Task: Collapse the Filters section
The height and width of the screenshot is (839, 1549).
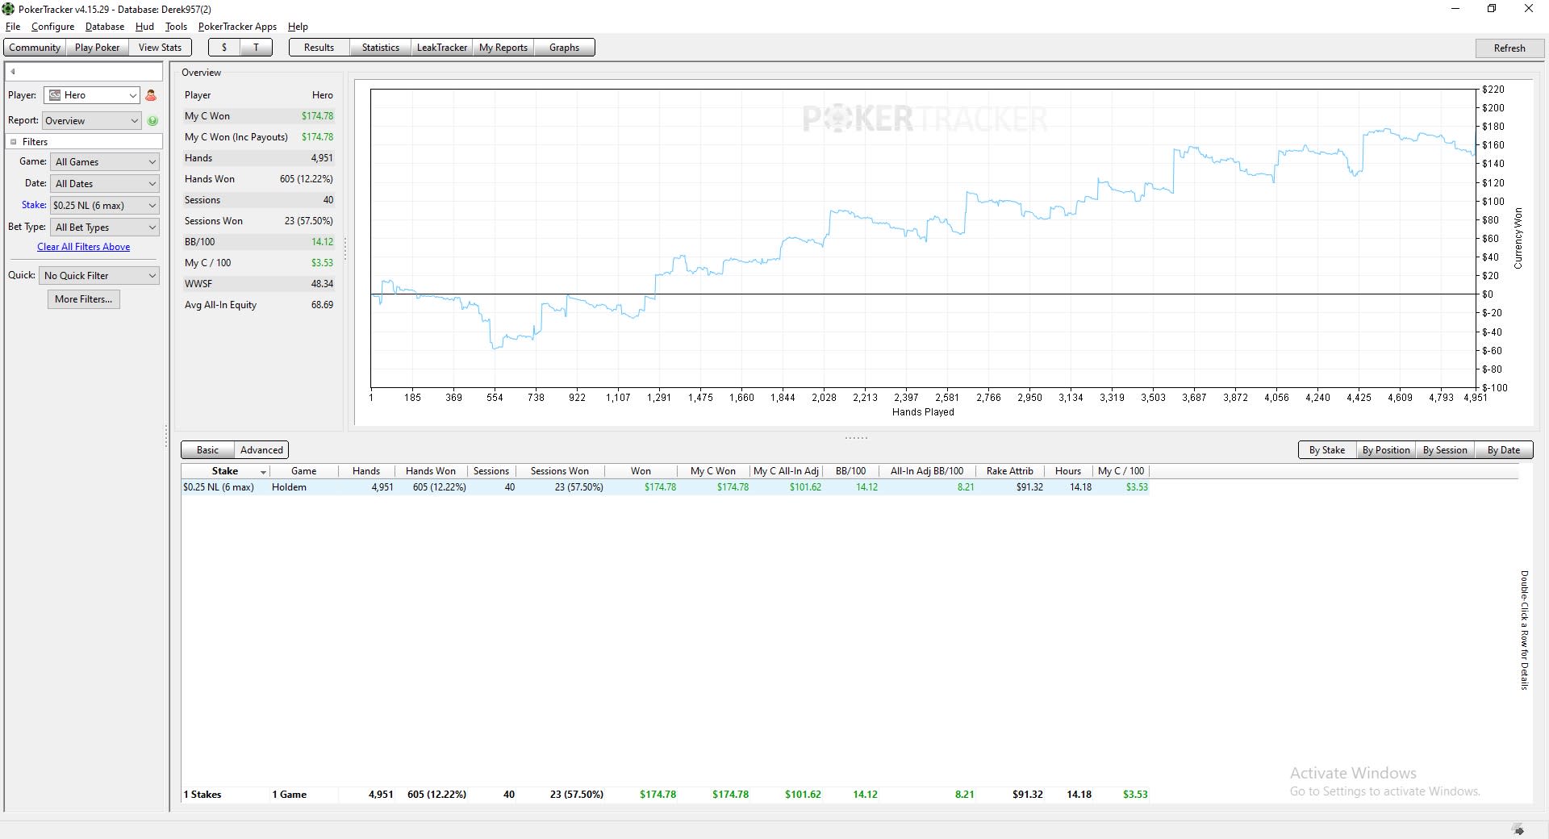Action: (x=13, y=142)
